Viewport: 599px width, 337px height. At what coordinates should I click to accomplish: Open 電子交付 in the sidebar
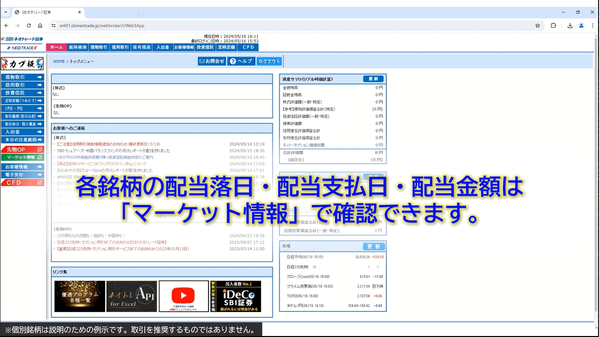point(22,175)
